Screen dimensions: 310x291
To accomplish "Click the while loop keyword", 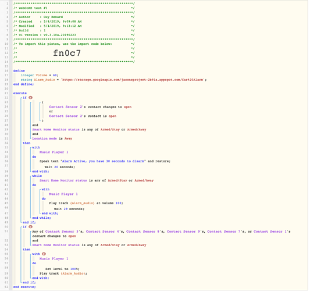I will 37,176.
